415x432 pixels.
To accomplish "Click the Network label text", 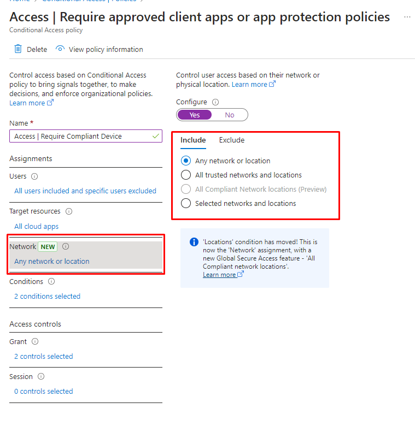I will (22, 246).
